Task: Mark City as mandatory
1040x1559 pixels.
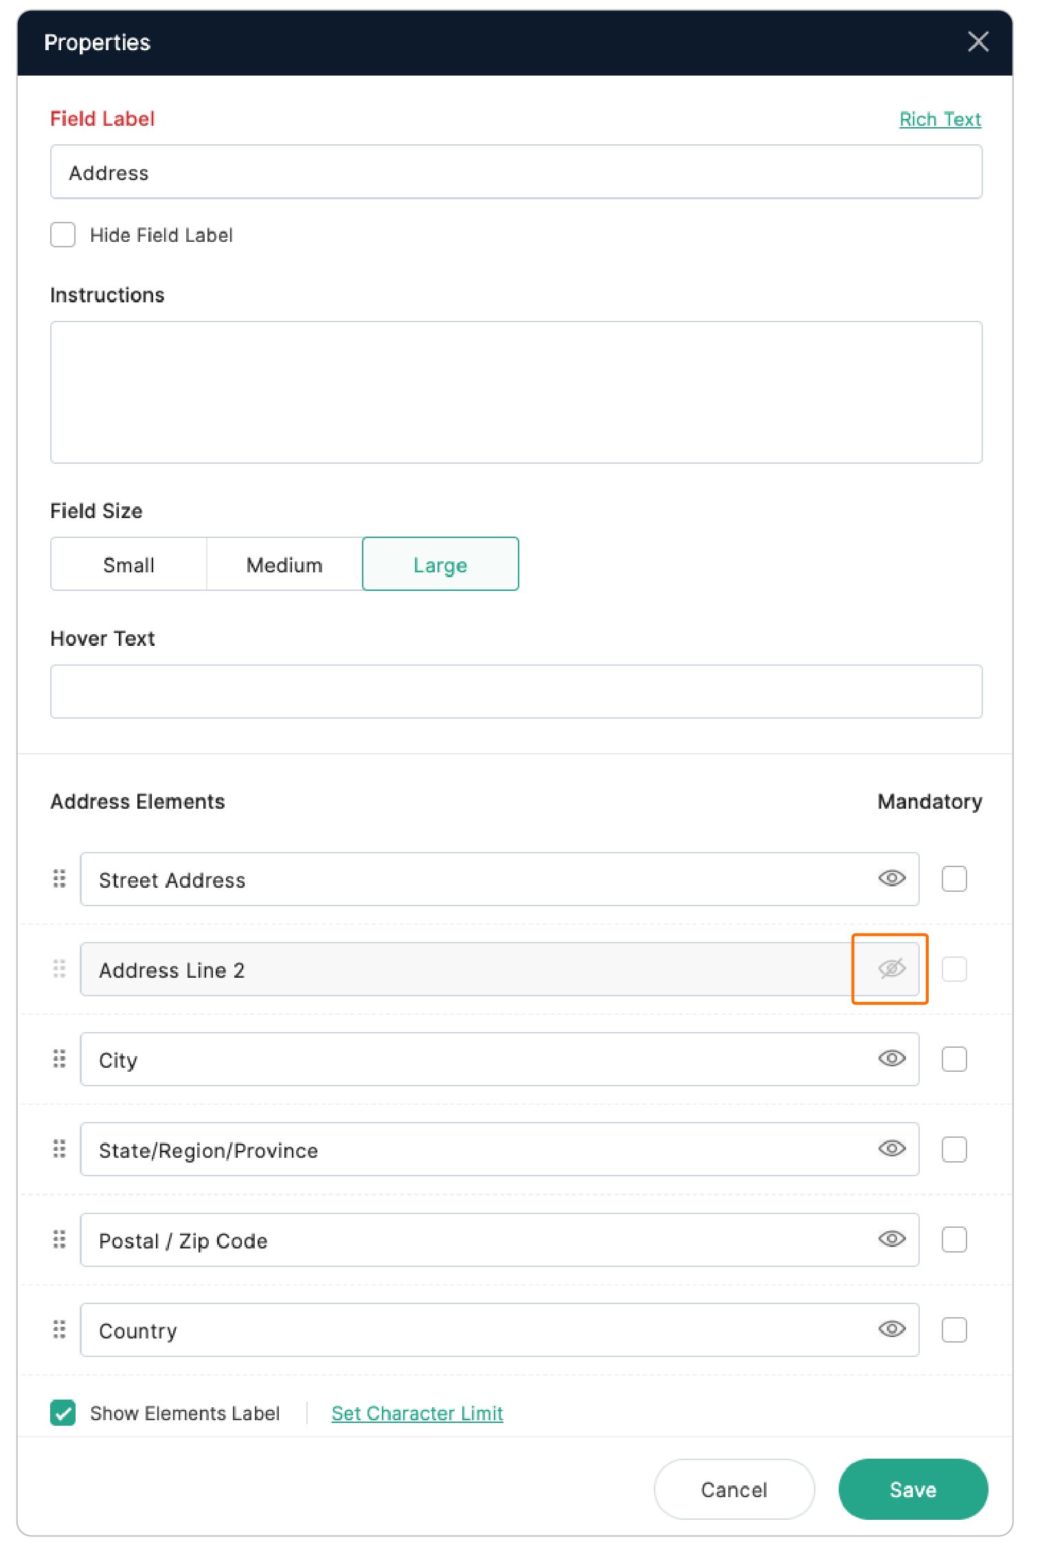Action: point(953,1059)
